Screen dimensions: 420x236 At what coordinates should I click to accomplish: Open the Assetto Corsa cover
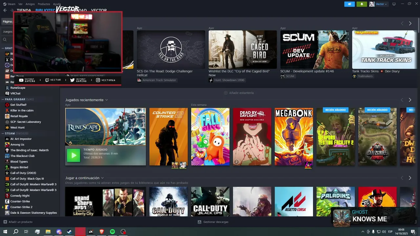[x=294, y=202]
